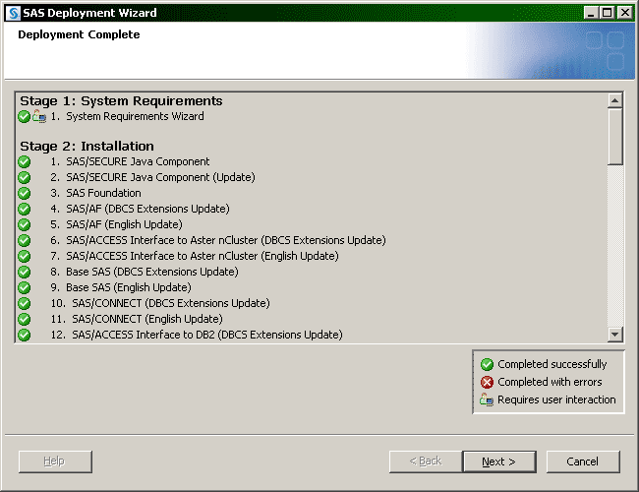
Task: Select '12. SAS/ACCESS Interface to DB2' row text
Action: click(x=197, y=335)
